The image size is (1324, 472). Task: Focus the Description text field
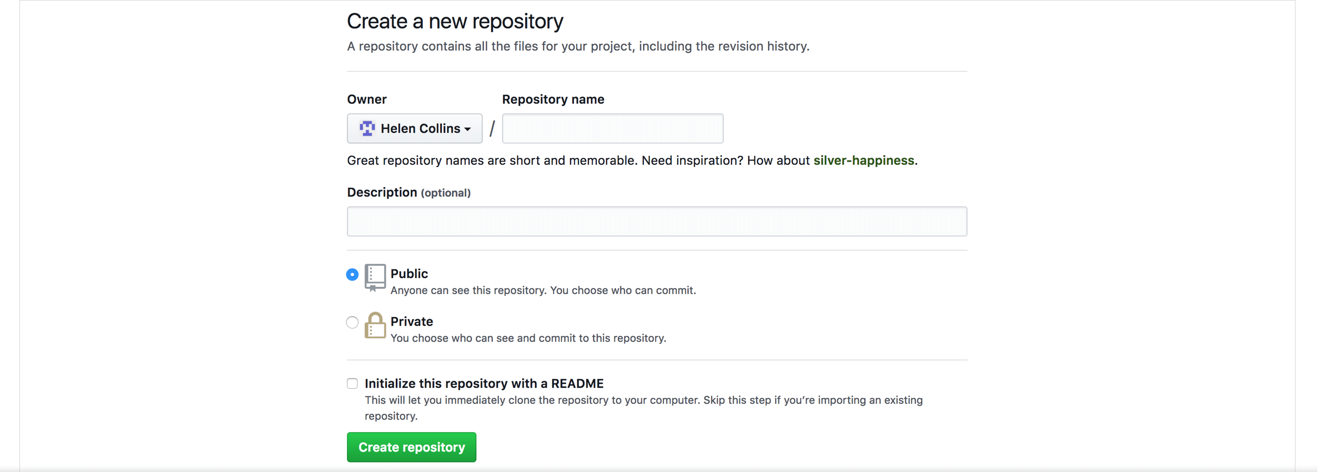pyautogui.click(x=657, y=222)
